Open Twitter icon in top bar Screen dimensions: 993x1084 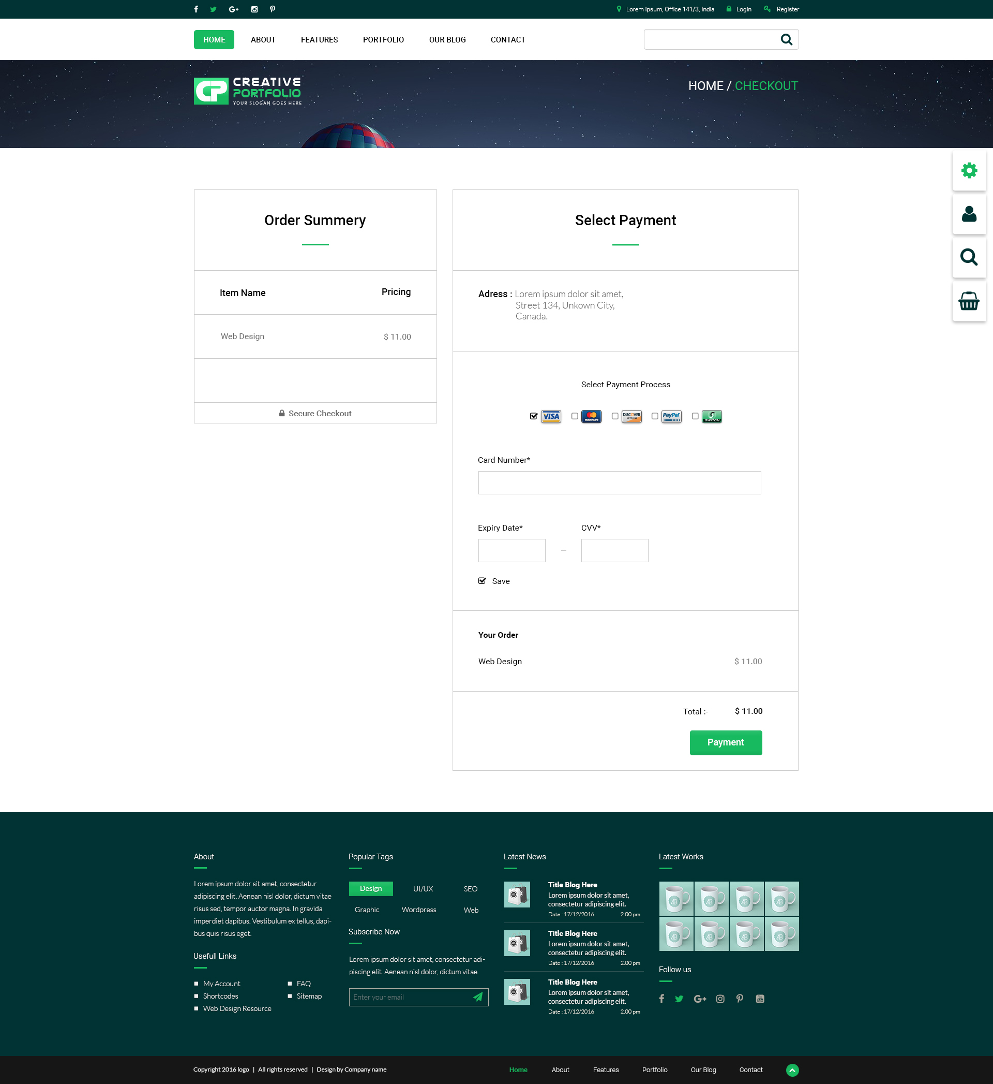213,9
